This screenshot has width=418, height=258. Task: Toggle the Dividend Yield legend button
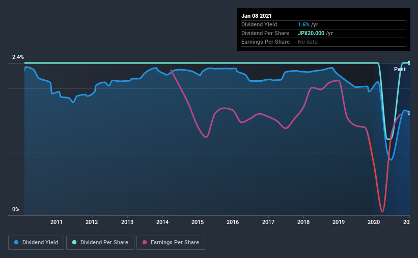pyautogui.click(x=36, y=243)
